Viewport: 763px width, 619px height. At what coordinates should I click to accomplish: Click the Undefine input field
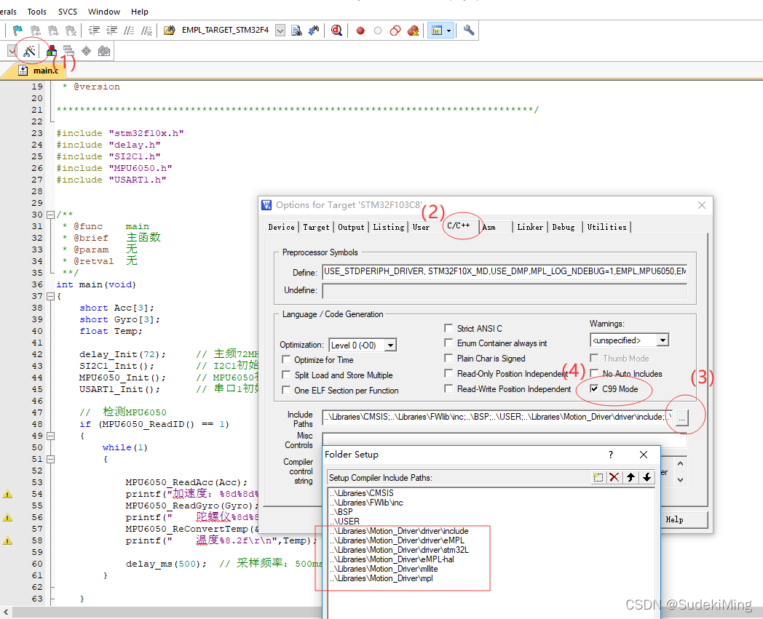point(504,290)
